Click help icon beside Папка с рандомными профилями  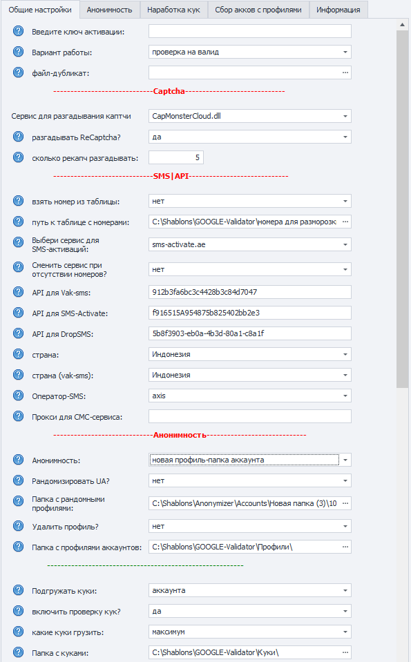tap(18, 500)
